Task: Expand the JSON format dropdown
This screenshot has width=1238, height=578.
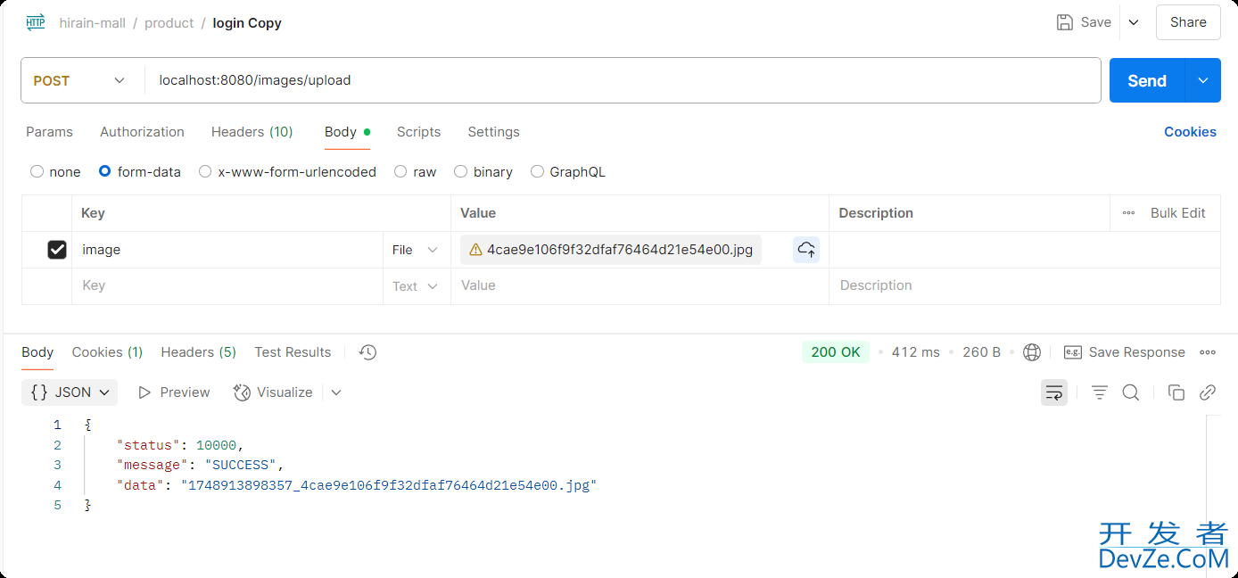Action: [70, 392]
